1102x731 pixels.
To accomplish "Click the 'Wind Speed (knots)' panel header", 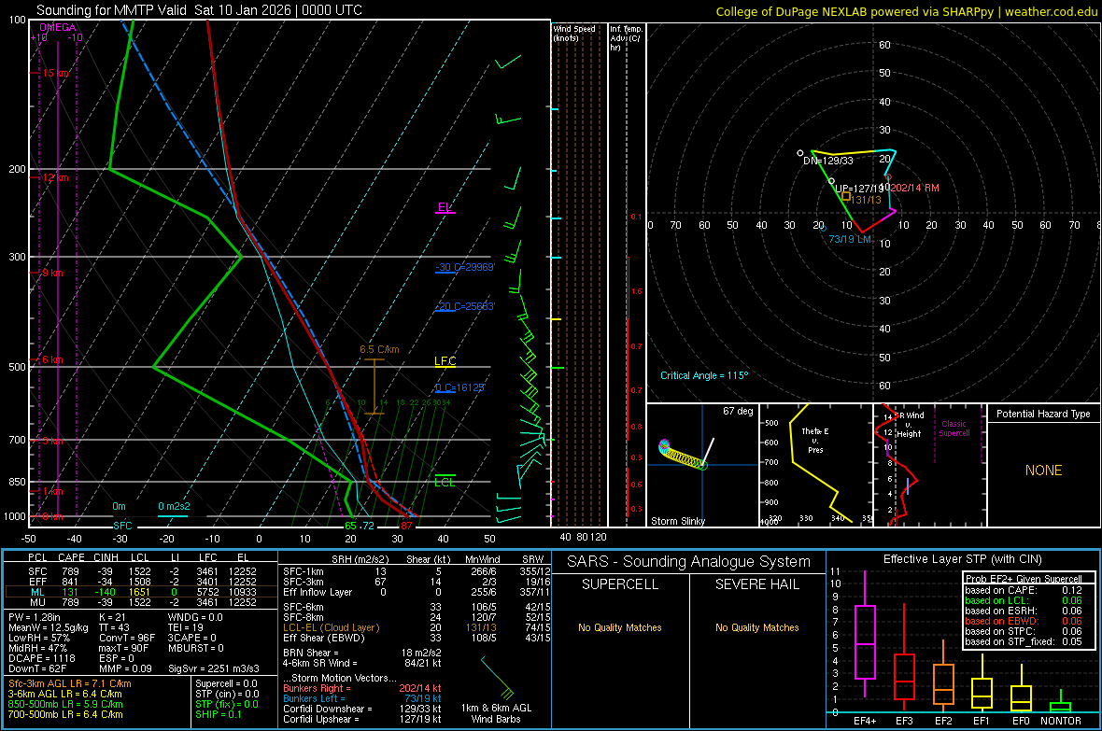I will click(x=574, y=33).
